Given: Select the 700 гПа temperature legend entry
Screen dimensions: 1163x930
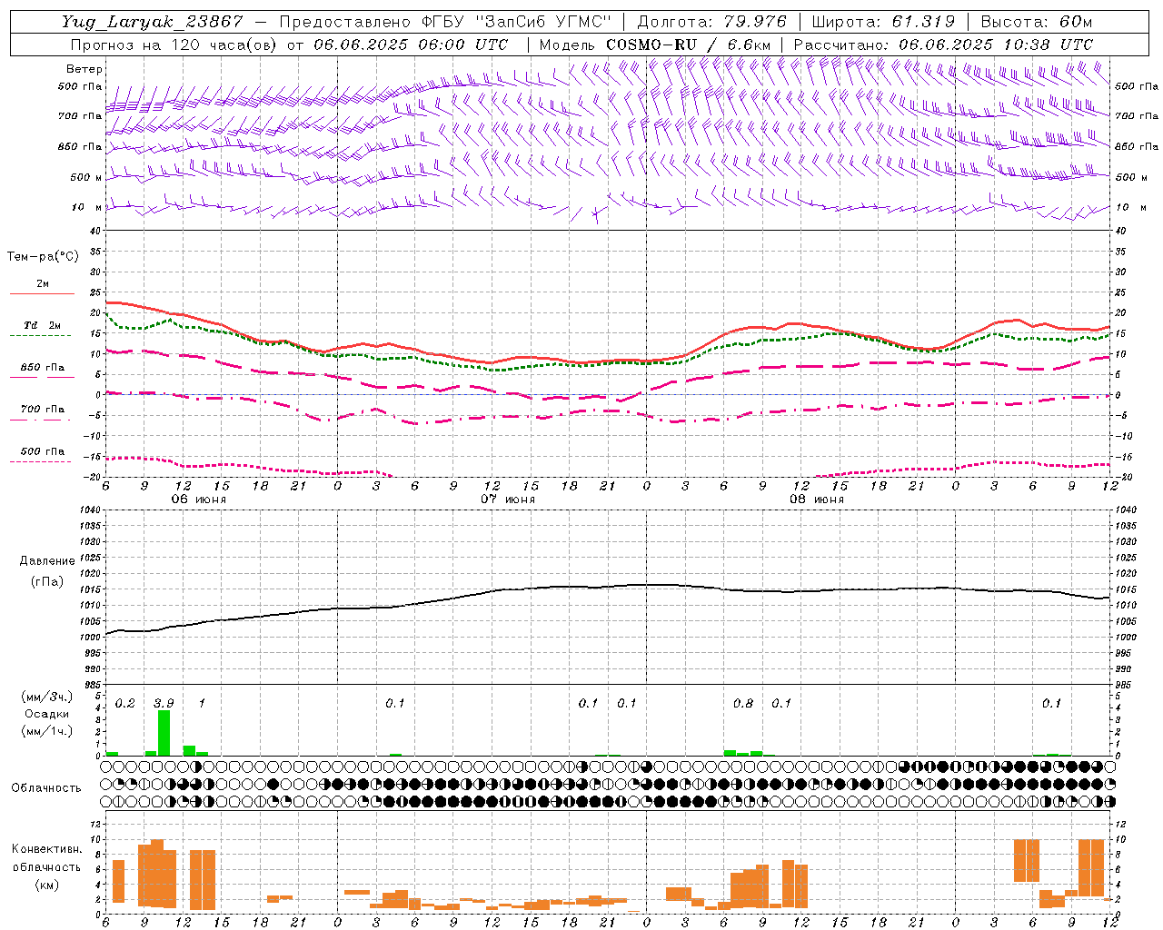Looking at the screenshot, I should pos(42,413).
